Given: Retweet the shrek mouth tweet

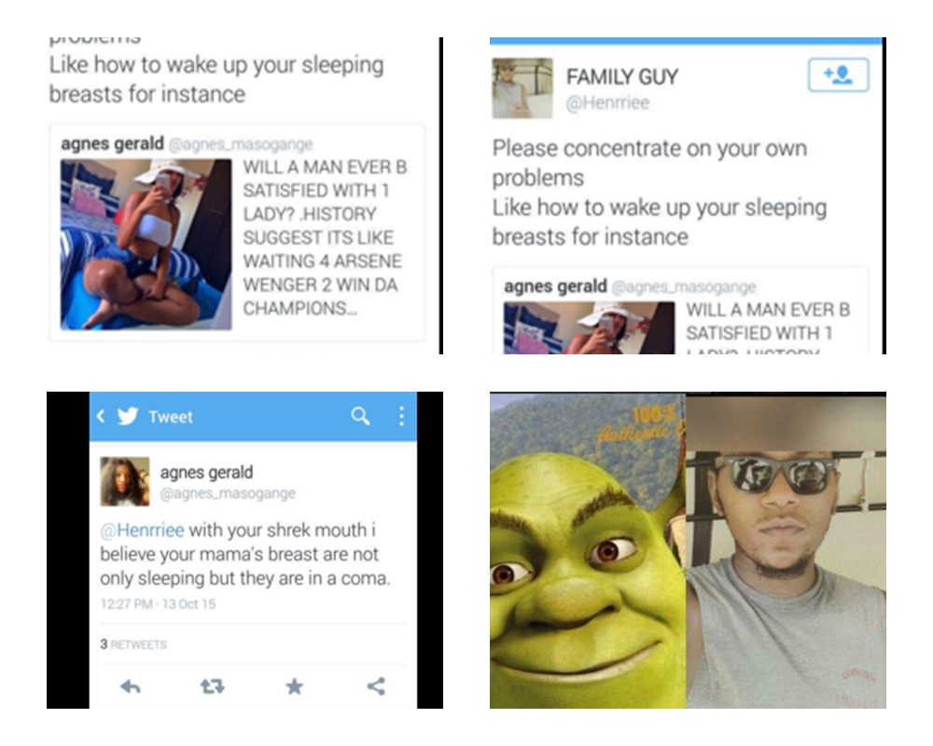Looking at the screenshot, I should 213,687.
